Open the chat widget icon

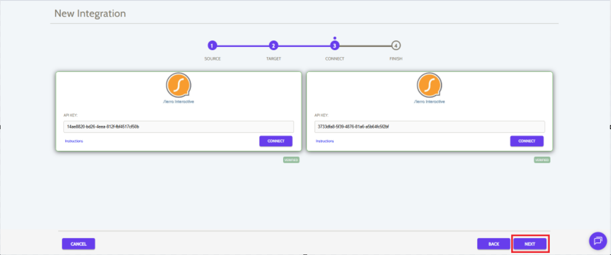[598, 241]
